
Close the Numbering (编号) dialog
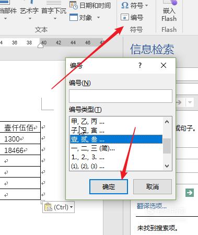click(164, 65)
